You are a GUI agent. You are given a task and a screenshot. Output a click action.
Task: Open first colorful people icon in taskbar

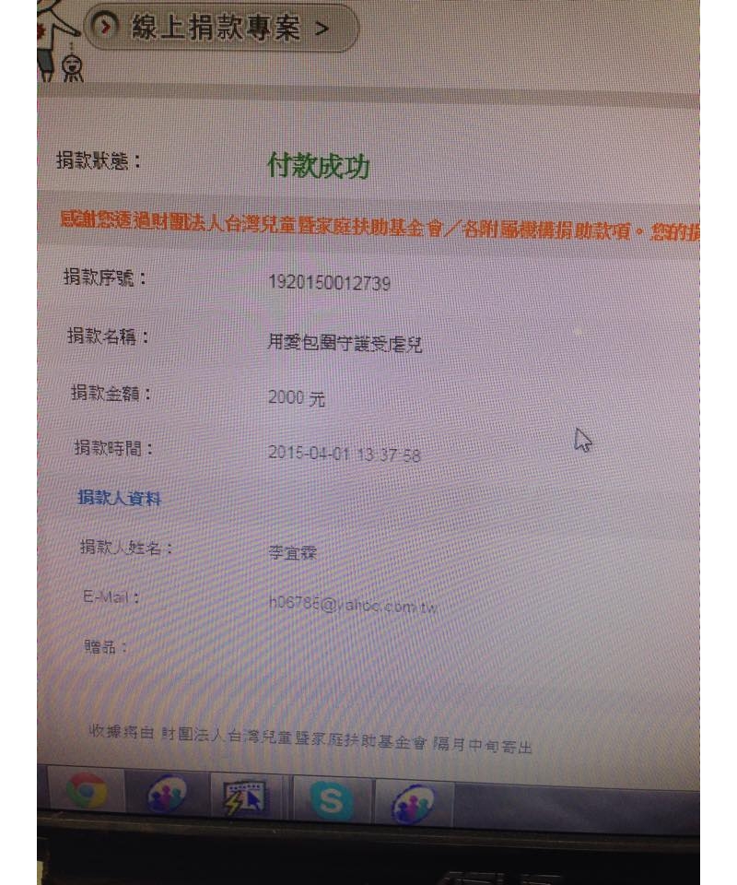coord(167,793)
